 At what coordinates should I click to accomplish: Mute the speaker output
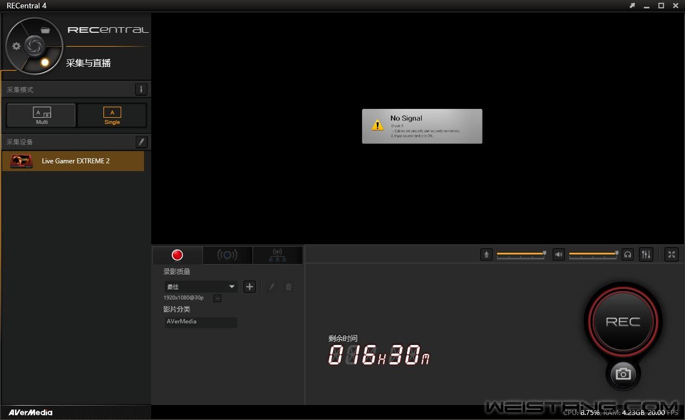pos(559,254)
